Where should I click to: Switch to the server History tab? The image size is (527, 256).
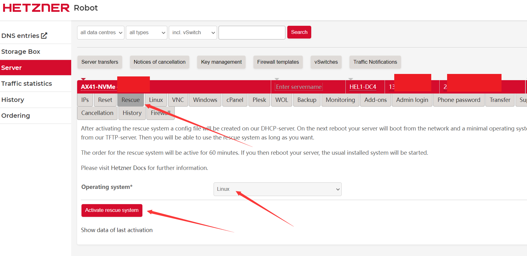click(132, 113)
